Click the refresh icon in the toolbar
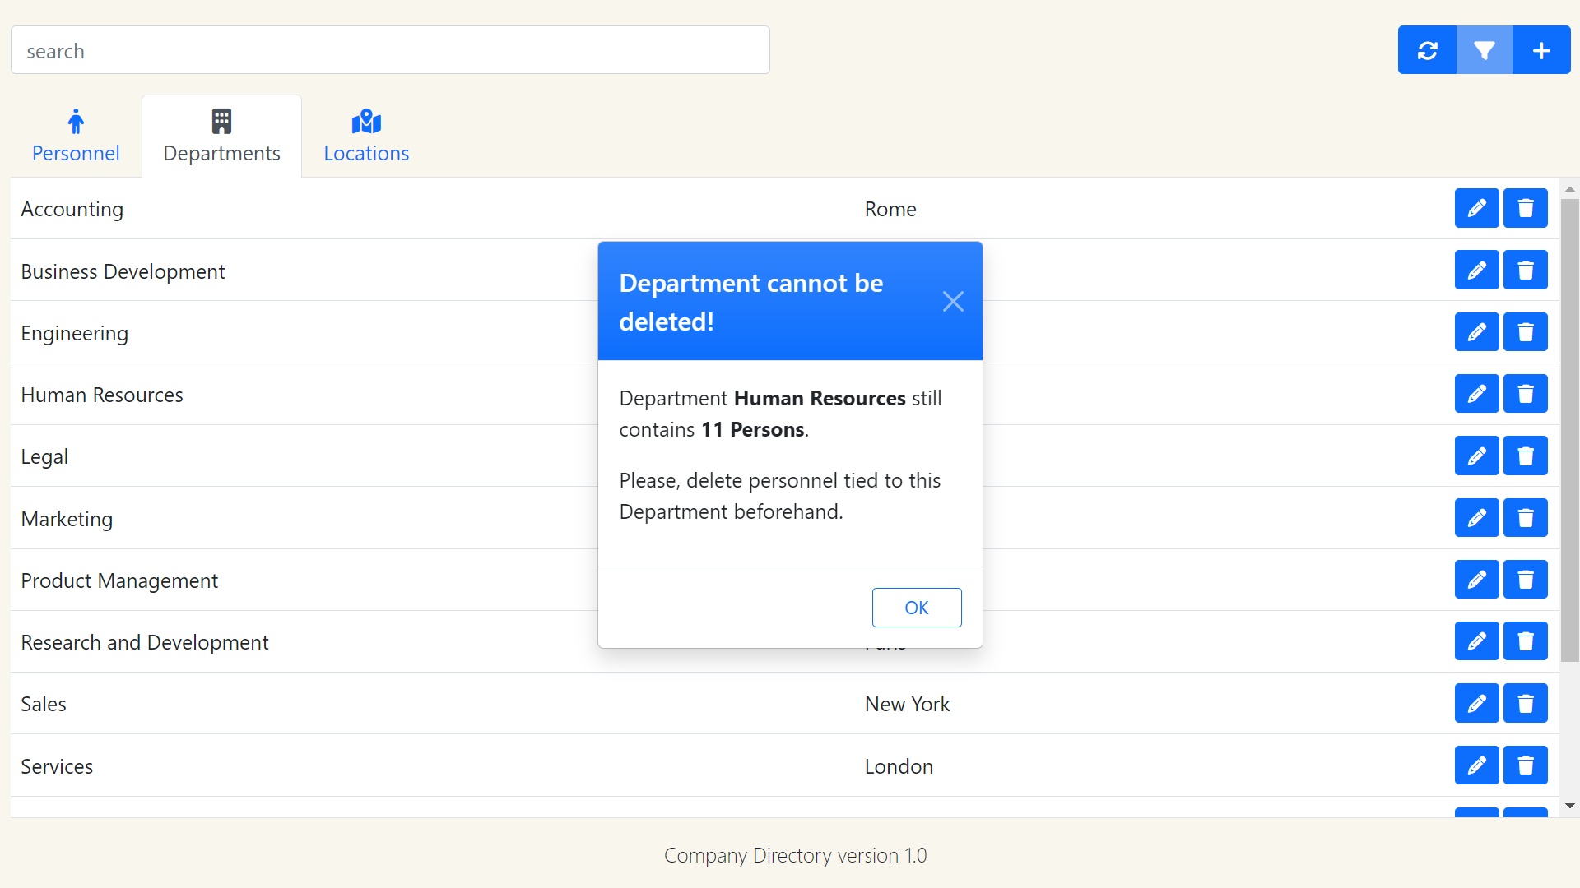Image resolution: width=1580 pixels, height=888 pixels. click(x=1427, y=49)
